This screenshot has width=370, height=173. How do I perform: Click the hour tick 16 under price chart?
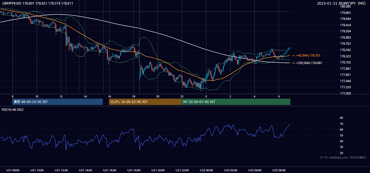tap(109, 96)
